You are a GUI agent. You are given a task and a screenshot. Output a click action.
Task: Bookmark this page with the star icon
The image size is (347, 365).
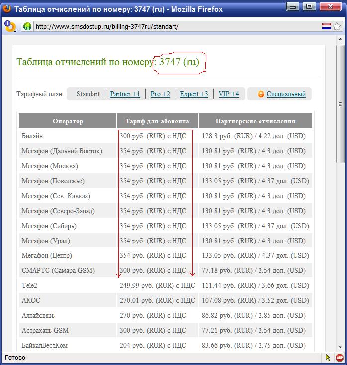tap(336, 26)
